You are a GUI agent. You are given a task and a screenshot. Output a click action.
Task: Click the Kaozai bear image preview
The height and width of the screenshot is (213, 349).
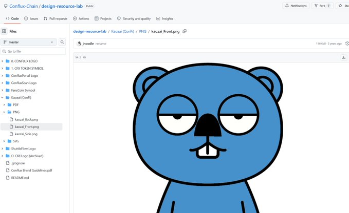(x=208, y=138)
